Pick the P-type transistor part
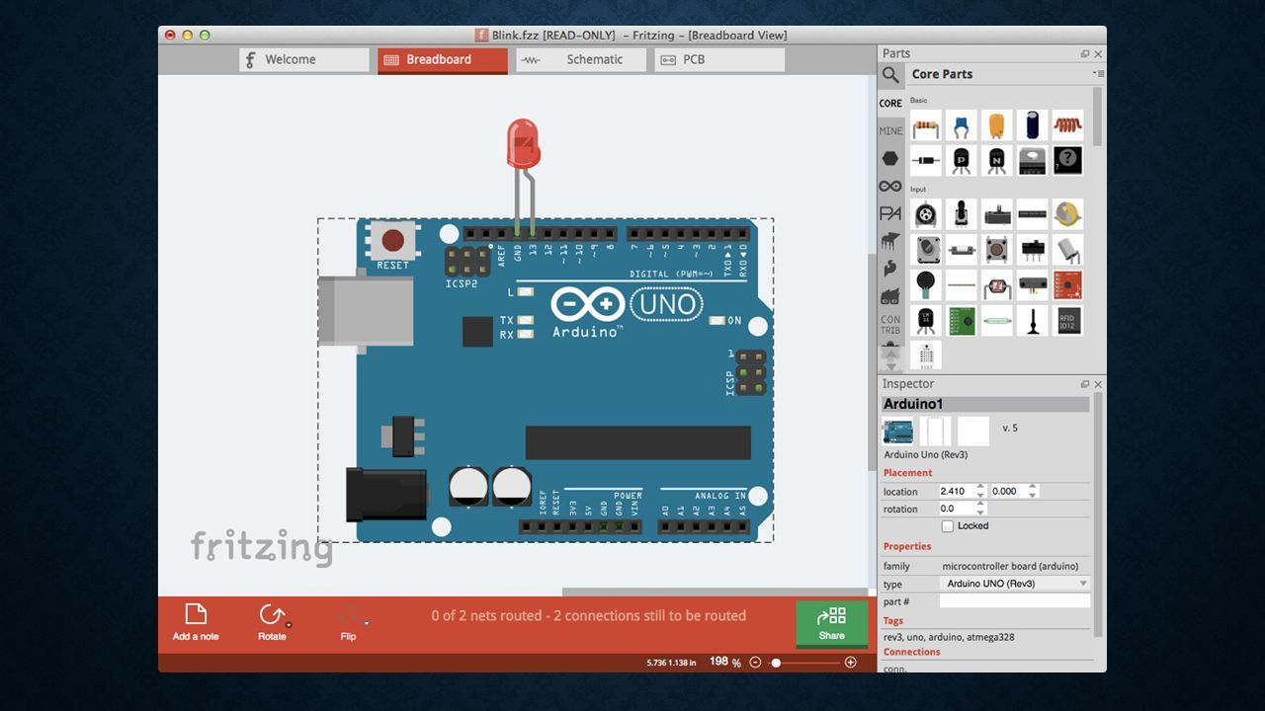 coord(962,161)
